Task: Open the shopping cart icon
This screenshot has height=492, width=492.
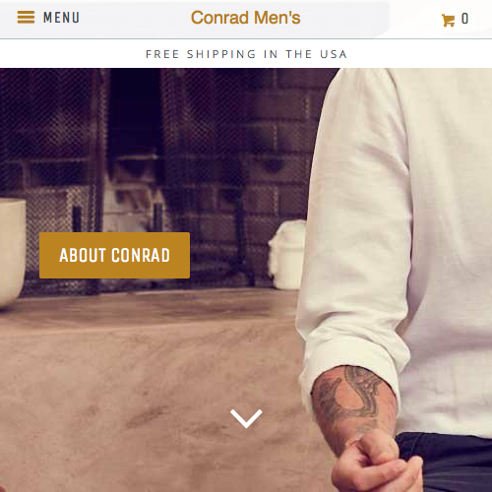Action: [x=448, y=20]
